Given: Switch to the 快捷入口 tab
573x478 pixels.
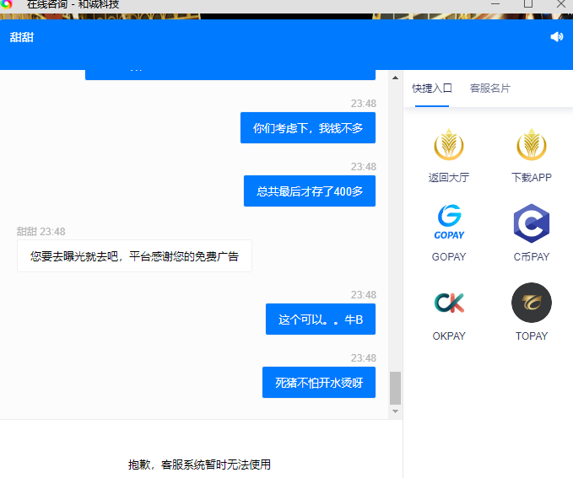Looking at the screenshot, I should pos(432,89).
